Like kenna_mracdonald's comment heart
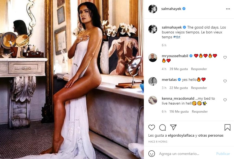 (x=225, y=100)
